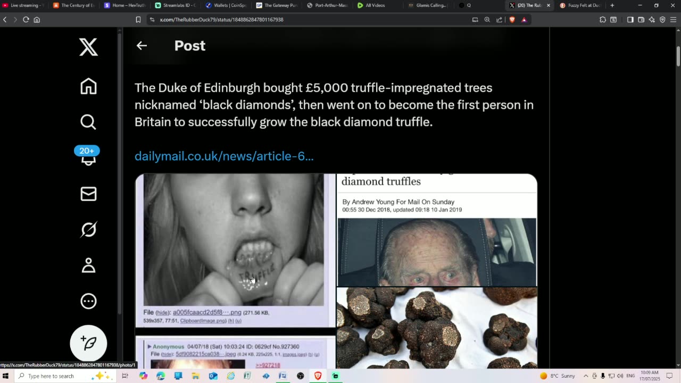Click the page vertical scrollbar thumb
Image resolution: width=681 pixels, height=383 pixels.
coord(678,56)
